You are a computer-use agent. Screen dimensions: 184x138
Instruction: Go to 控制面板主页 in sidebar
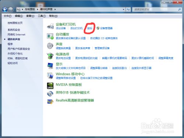point(15,23)
